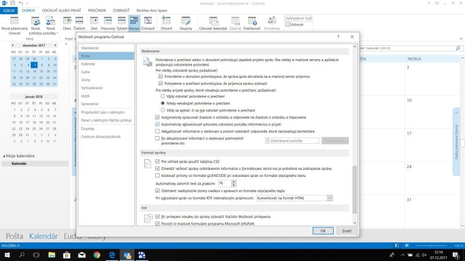Open ODOSLAŤ ALEBO PRIJAŤ tab
The image size is (465, 261).
tap(62, 10)
